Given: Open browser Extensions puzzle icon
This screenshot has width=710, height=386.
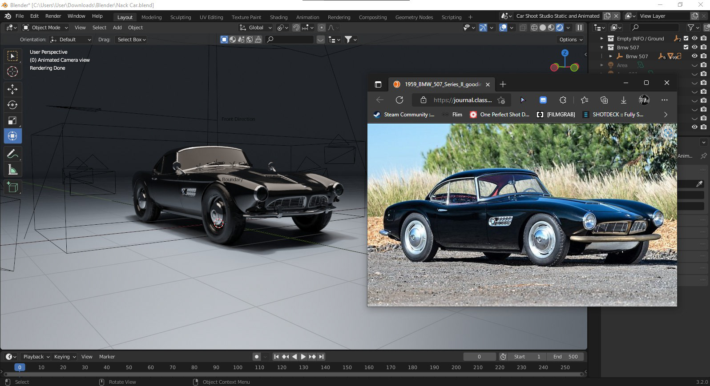Looking at the screenshot, I should [563, 100].
